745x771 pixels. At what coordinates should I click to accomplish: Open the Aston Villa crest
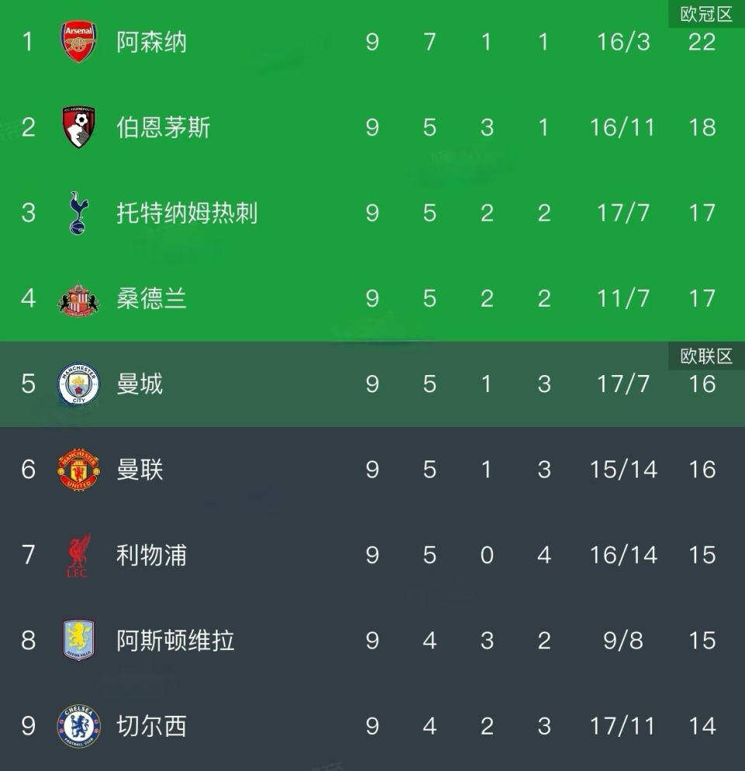[78, 641]
